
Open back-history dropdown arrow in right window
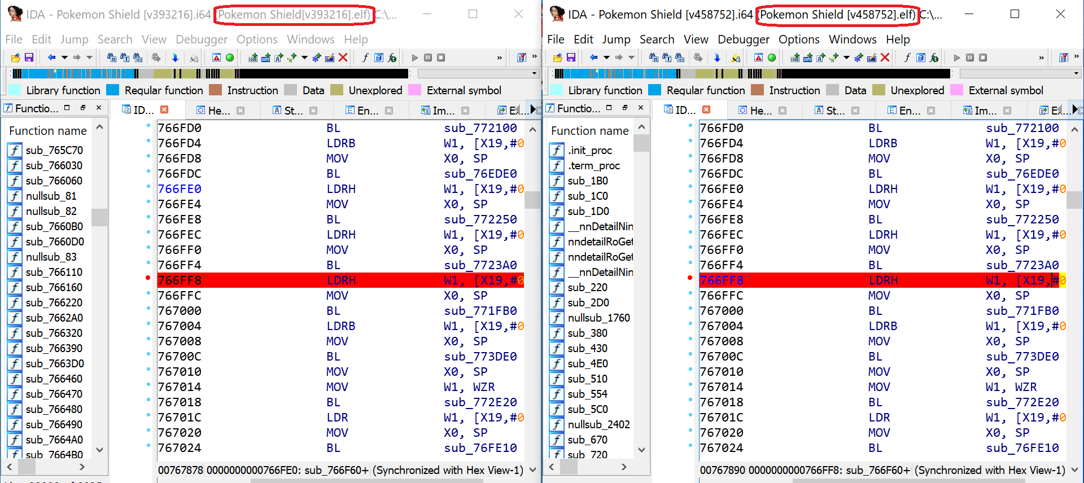point(606,58)
